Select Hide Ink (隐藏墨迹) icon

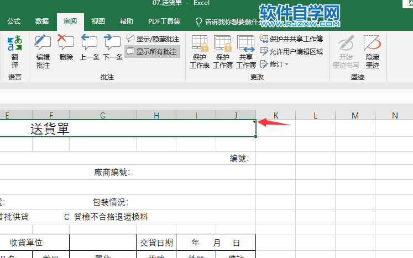[x=373, y=51]
